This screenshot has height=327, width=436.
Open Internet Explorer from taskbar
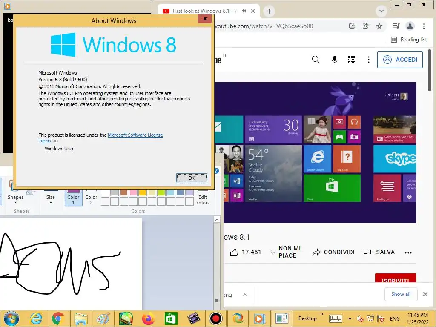coord(37,318)
